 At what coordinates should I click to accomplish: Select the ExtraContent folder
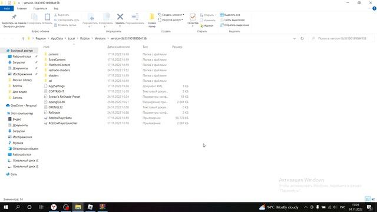(x=57, y=59)
